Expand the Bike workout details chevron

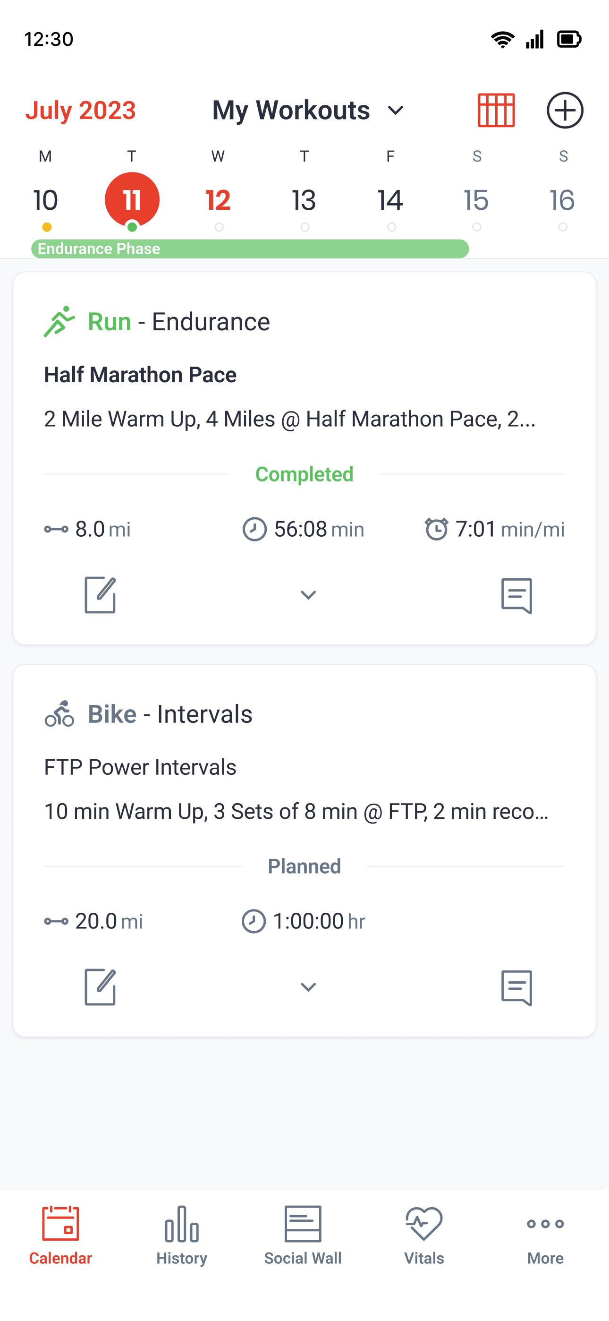(308, 987)
